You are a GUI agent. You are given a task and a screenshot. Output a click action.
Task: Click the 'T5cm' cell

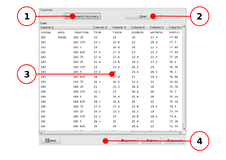(x=97, y=32)
